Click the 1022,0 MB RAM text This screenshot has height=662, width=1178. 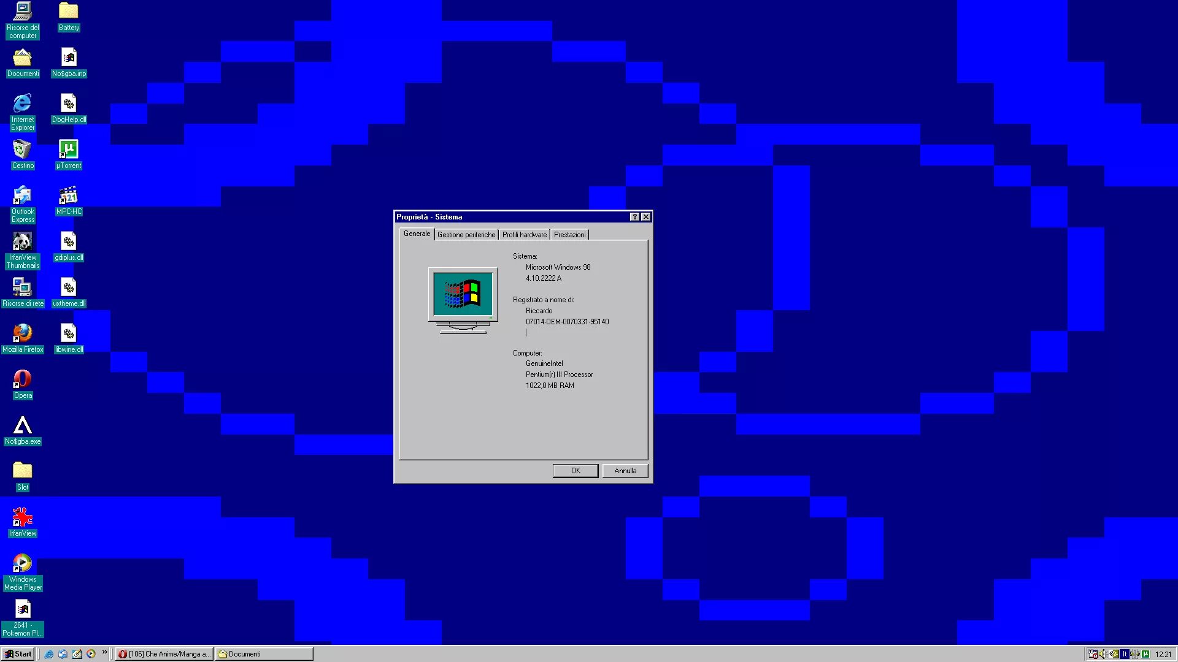coord(550,386)
